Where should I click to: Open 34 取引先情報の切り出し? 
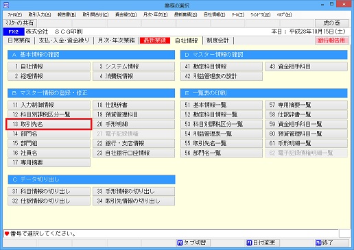coord(134,201)
